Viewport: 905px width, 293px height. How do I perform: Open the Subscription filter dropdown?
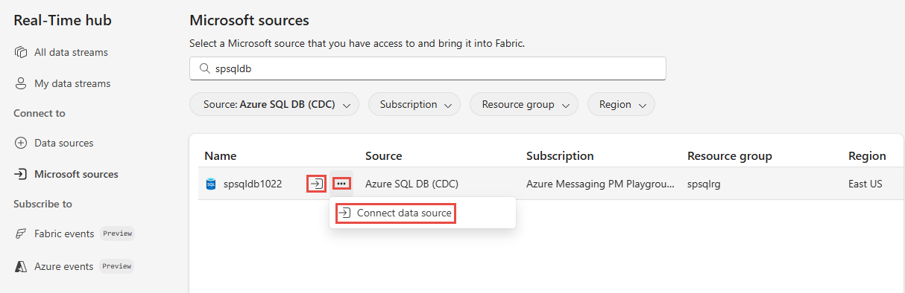[x=414, y=104]
